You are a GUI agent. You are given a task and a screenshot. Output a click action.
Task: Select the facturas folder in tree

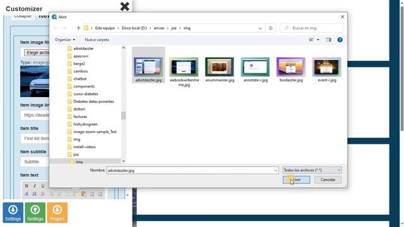(x=80, y=117)
